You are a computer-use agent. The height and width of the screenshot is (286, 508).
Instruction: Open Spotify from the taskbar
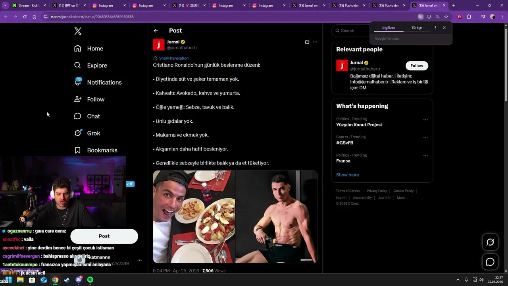pyautogui.click(x=90, y=280)
